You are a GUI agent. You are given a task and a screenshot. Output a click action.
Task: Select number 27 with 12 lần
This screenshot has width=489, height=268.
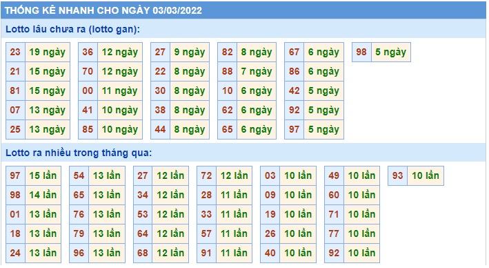tap(143, 175)
